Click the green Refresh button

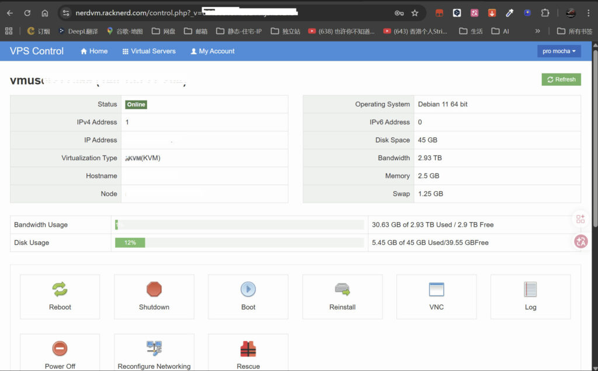click(x=561, y=79)
